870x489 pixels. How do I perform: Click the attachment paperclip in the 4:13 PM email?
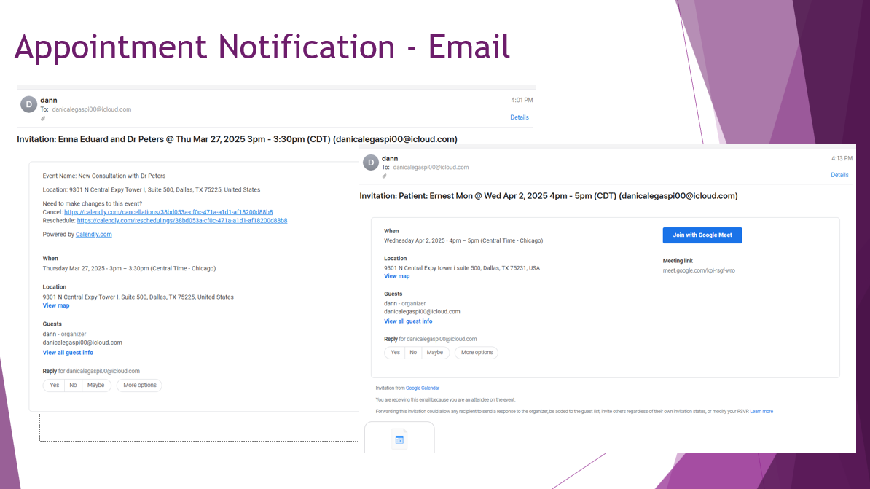[384, 176]
